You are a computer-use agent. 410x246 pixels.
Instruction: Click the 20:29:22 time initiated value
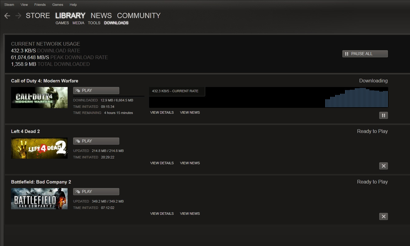(x=108, y=157)
